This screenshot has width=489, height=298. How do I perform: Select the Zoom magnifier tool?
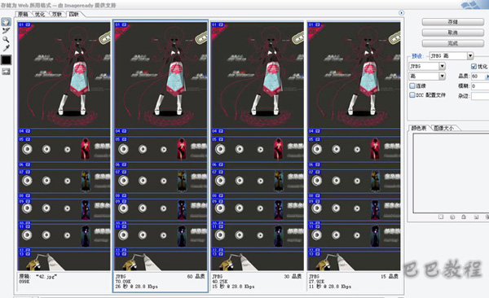pyautogui.click(x=6, y=39)
